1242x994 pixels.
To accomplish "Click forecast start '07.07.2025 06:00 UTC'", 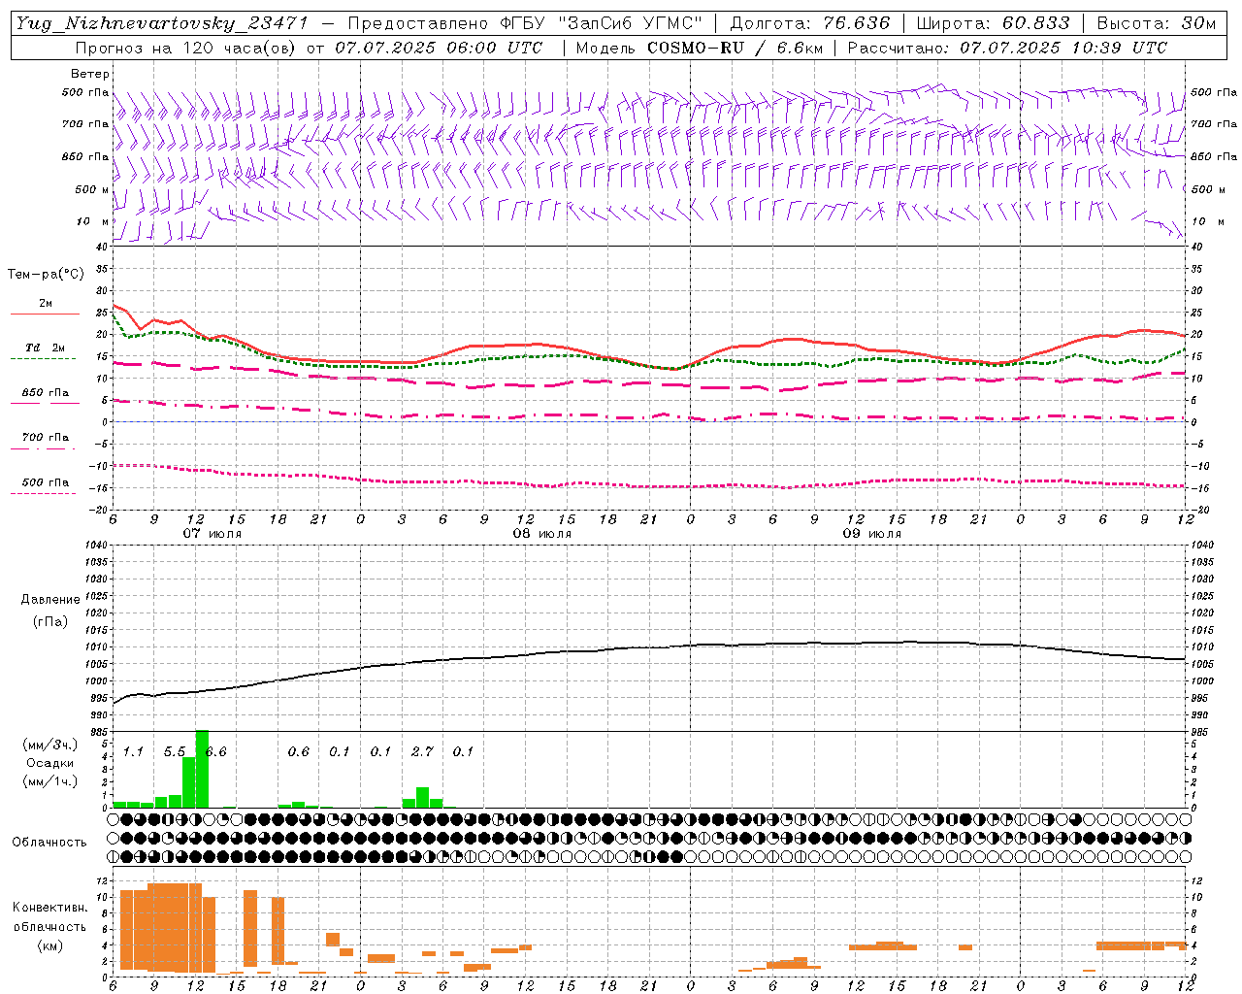I will click(439, 48).
